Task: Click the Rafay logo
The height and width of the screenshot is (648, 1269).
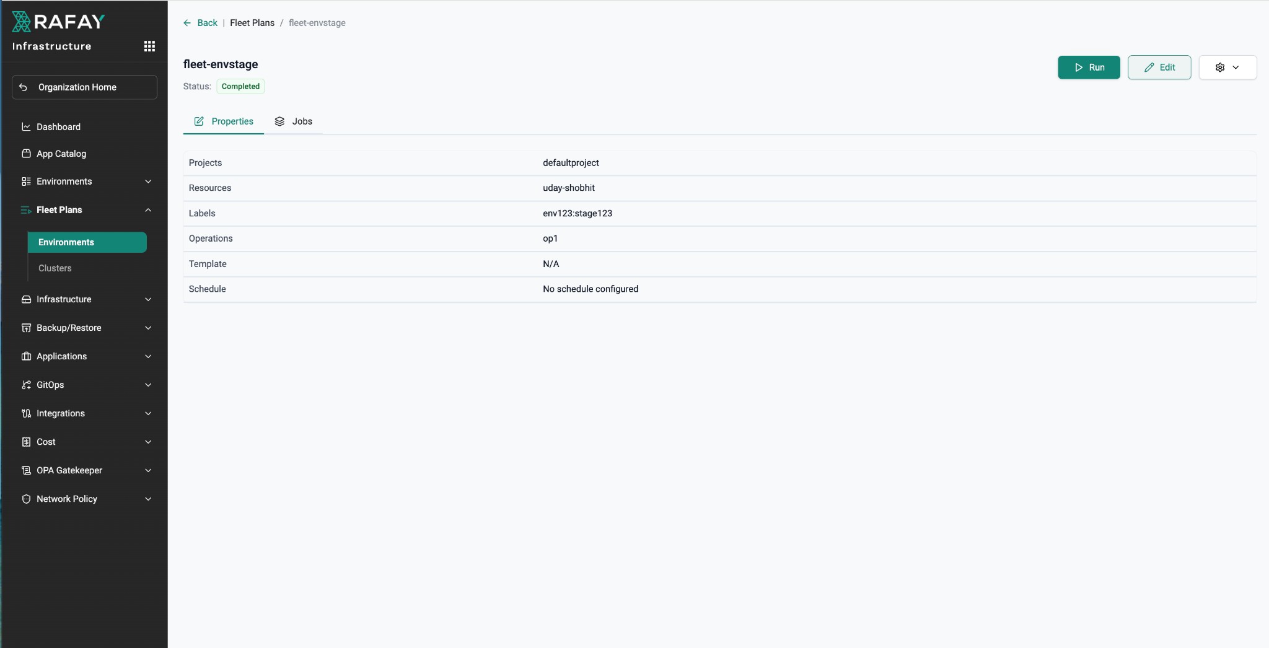Action: (x=58, y=22)
